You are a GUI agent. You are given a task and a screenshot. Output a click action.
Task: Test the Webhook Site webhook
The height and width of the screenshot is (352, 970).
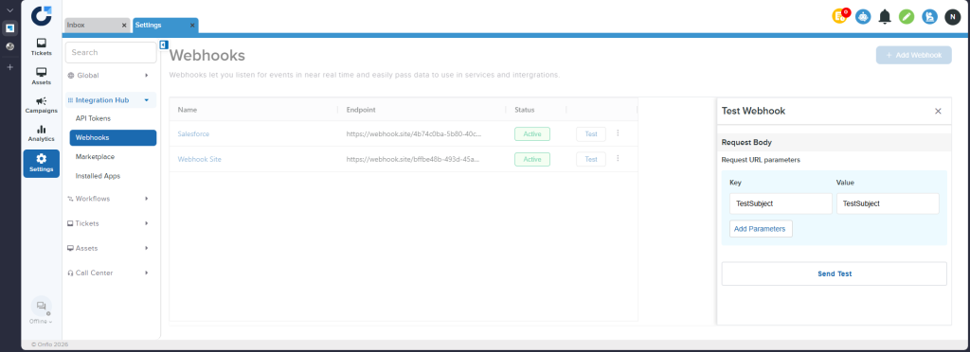(591, 159)
